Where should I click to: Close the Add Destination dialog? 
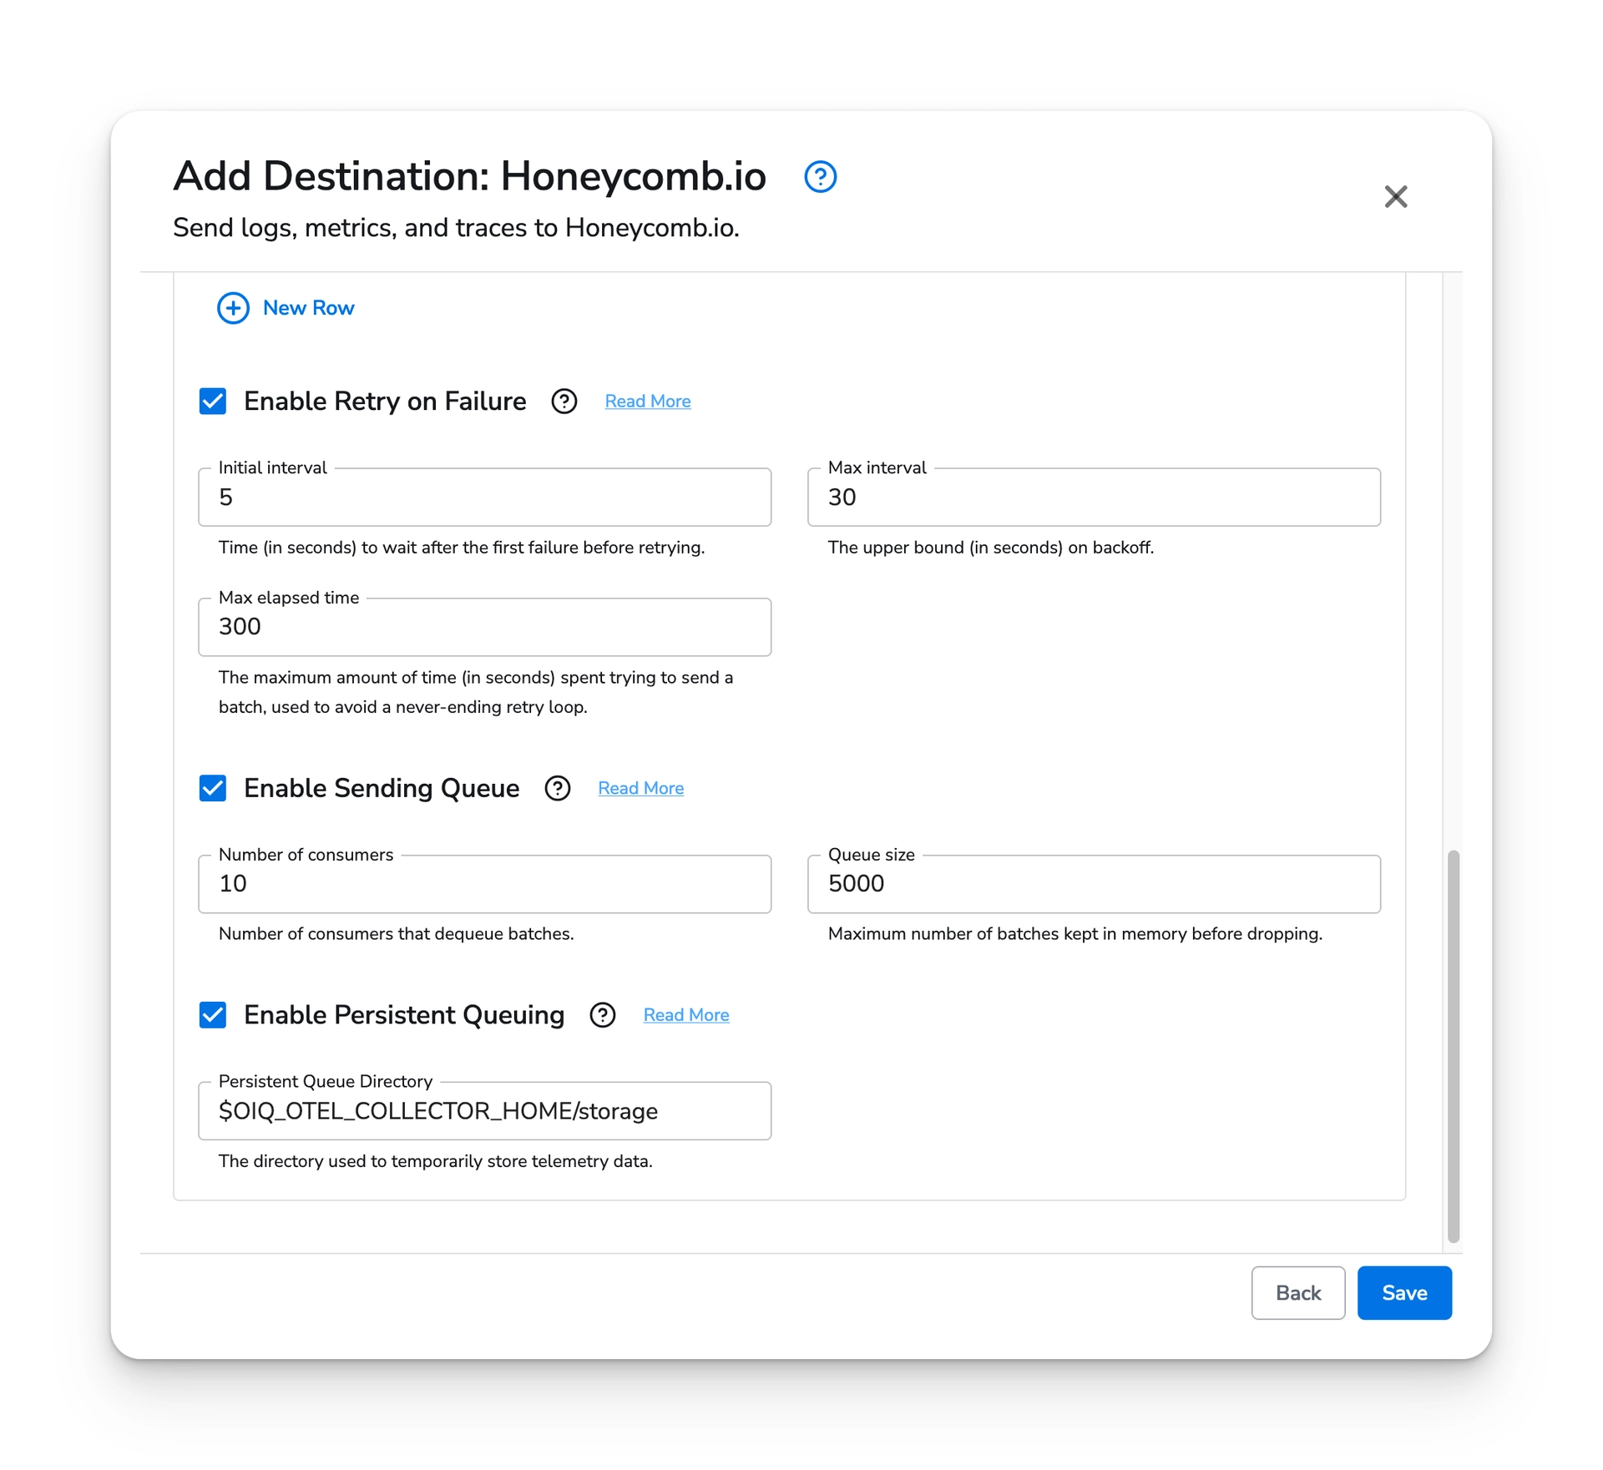click(1395, 197)
